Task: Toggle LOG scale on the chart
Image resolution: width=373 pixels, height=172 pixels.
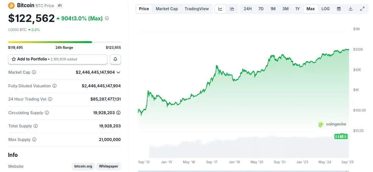Action: click(x=325, y=9)
